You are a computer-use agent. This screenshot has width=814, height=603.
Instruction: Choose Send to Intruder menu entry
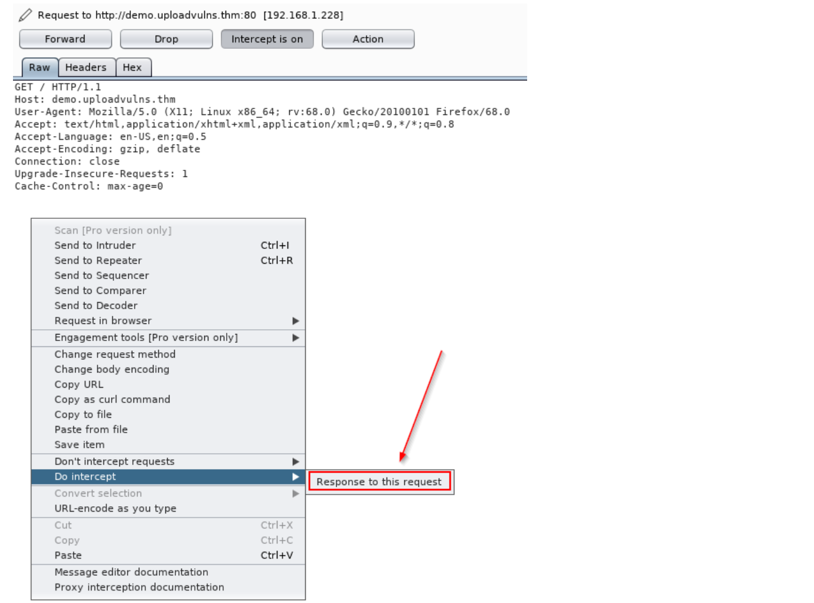pos(95,245)
